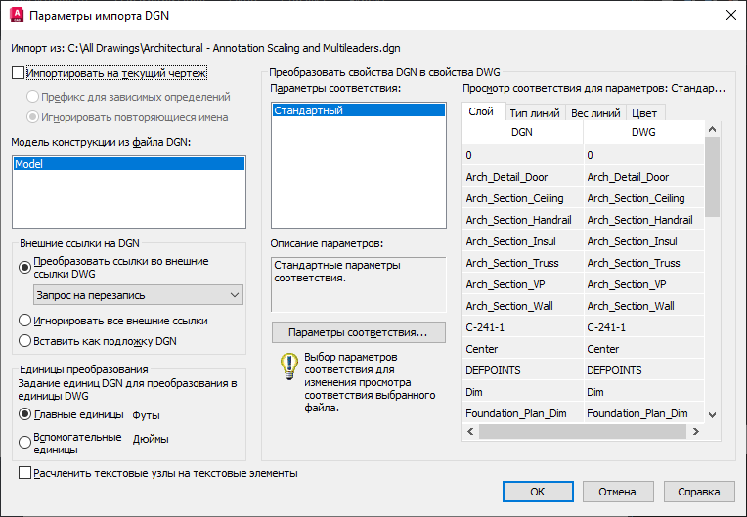
Task: Click the scroll right arrow below mapping table
Action: coord(696,431)
